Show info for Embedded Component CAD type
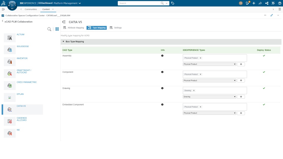The width and height of the screenshot is (283, 159). point(162,105)
